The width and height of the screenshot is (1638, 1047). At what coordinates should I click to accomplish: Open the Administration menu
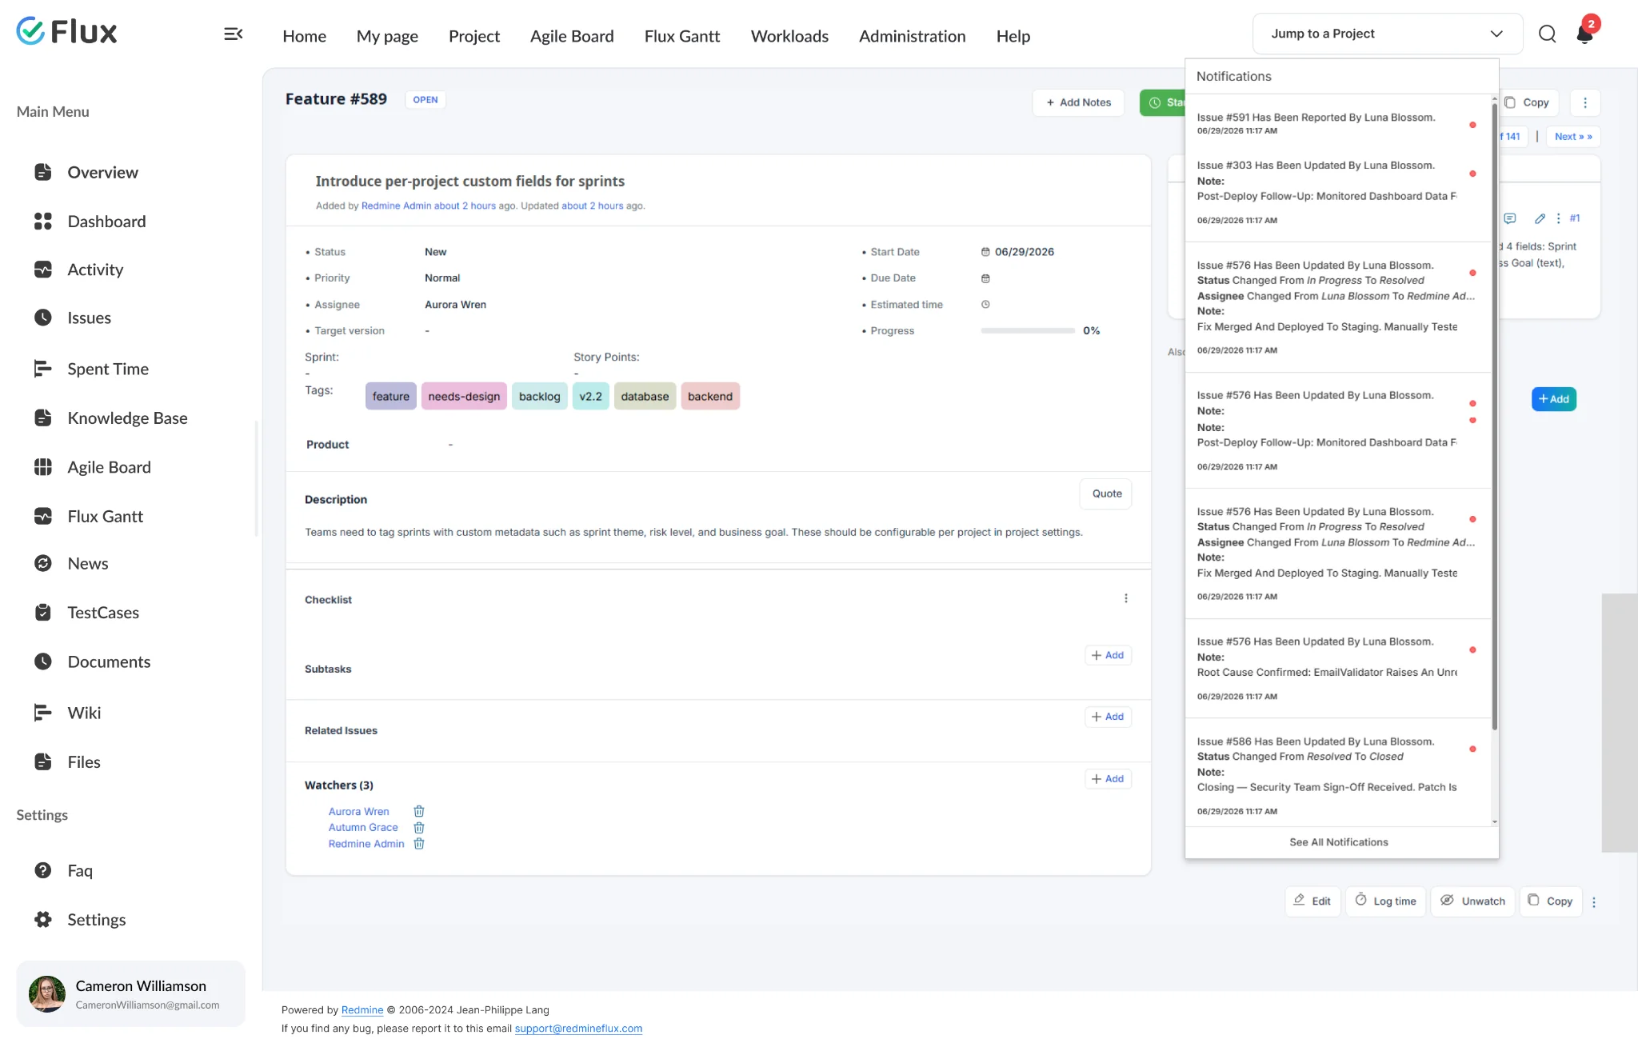(912, 36)
